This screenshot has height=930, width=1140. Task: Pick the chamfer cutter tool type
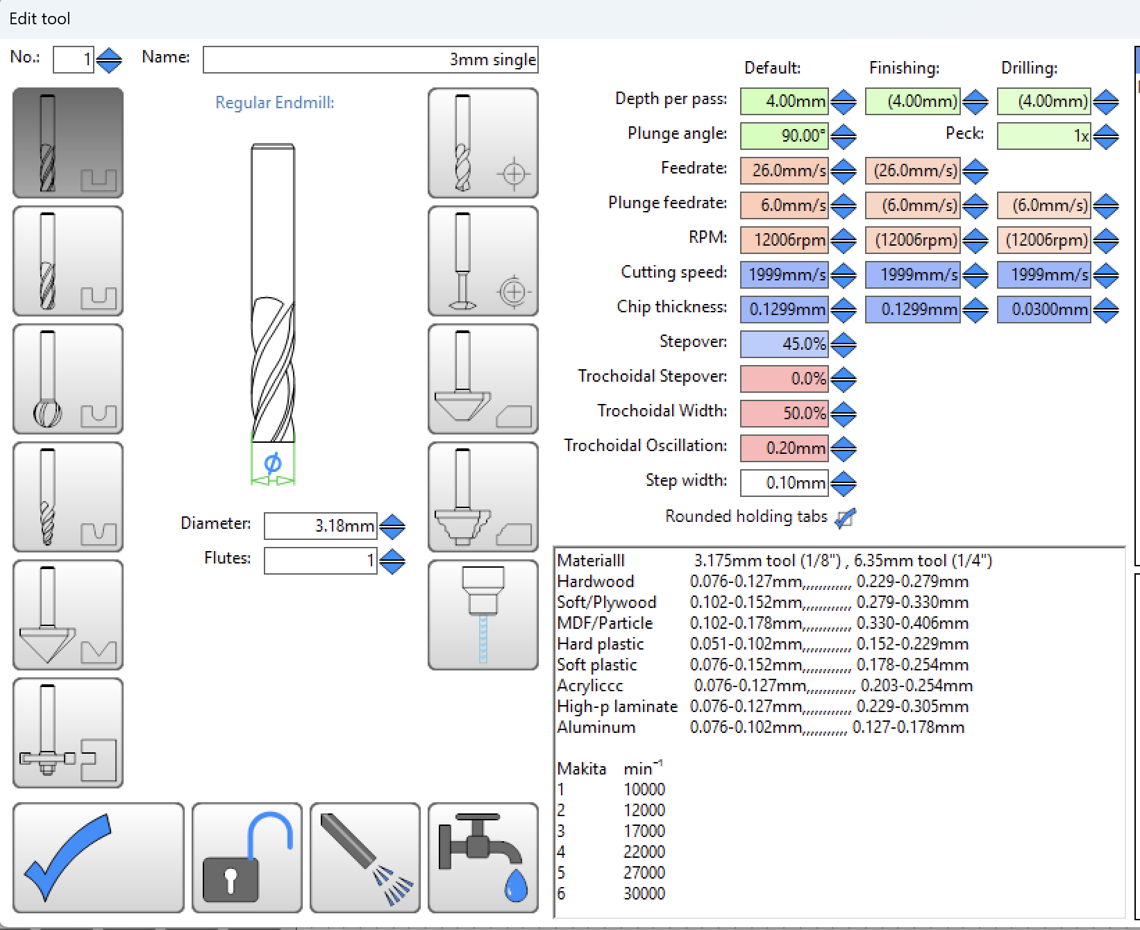pos(483,379)
